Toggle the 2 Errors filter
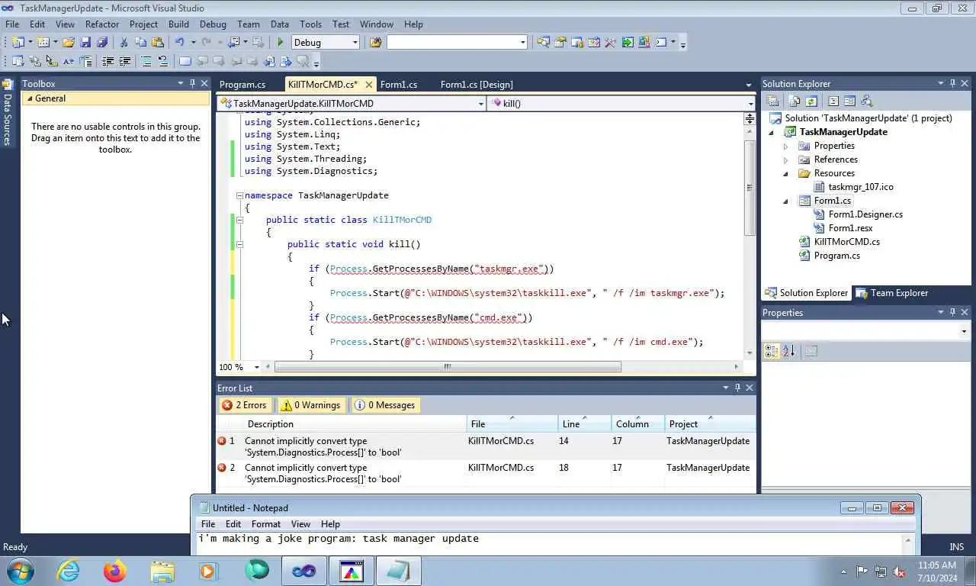The width and height of the screenshot is (976, 586). pos(245,405)
